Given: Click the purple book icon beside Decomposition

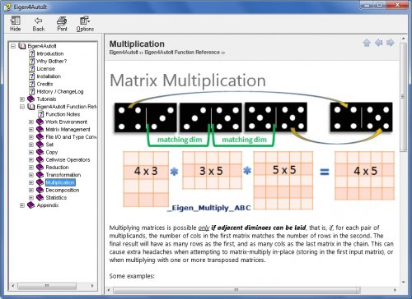Looking at the screenshot, I should coord(40,190).
